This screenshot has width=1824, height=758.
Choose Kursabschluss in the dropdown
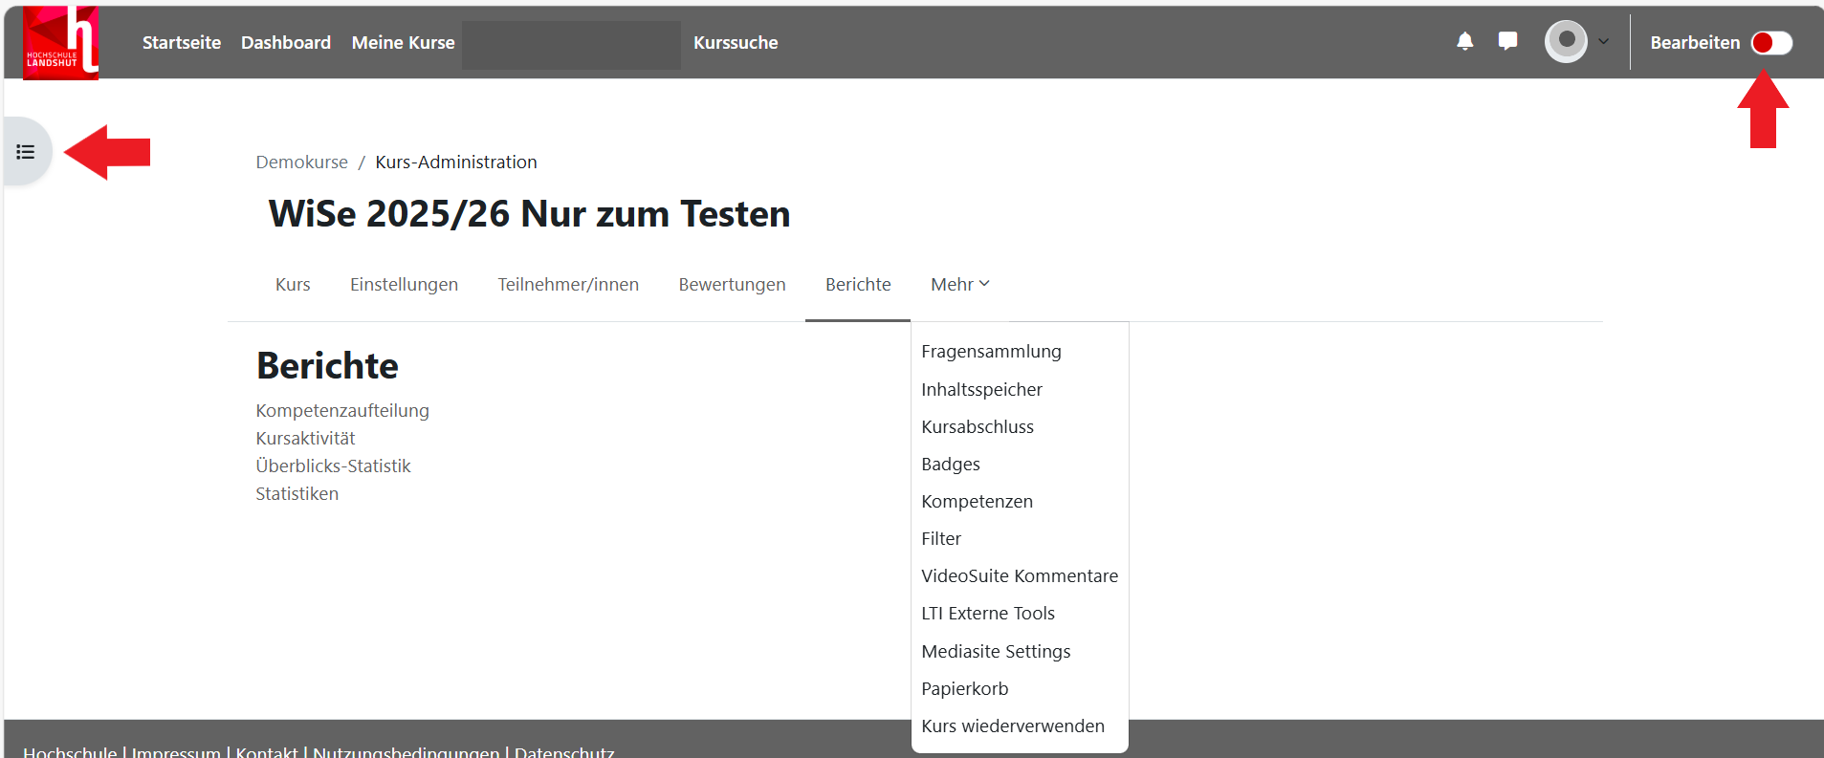click(x=978, y=426)
